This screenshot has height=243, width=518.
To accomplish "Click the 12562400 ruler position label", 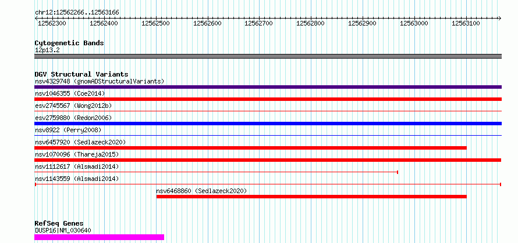I will [104, 23].
